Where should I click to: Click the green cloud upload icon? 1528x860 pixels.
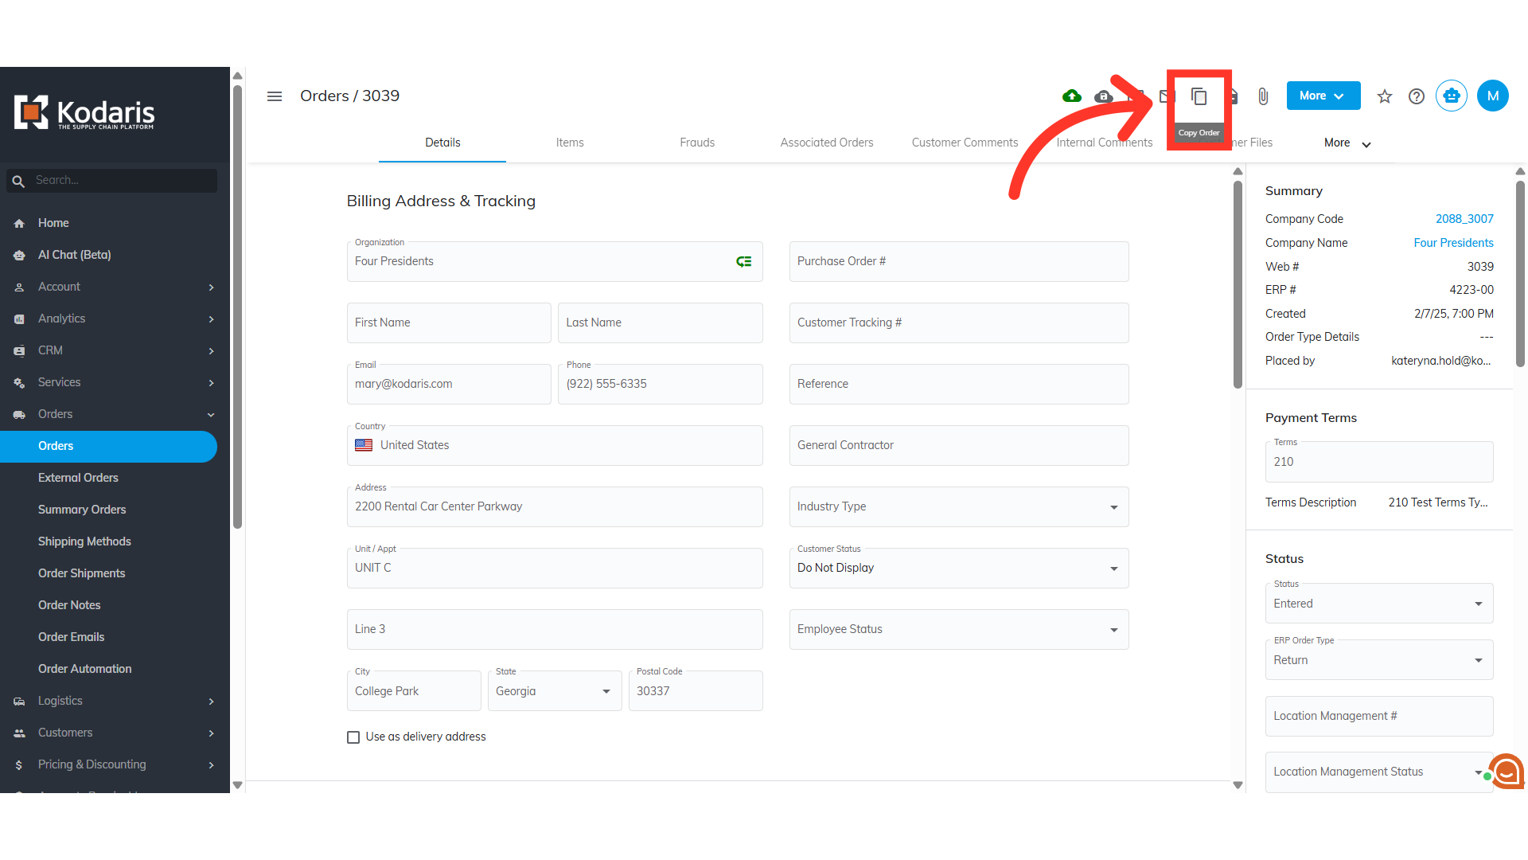1072,96
